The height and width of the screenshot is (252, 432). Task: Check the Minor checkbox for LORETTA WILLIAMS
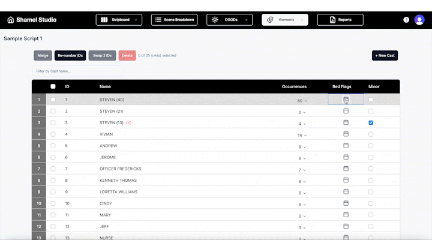tap(371, 191)
